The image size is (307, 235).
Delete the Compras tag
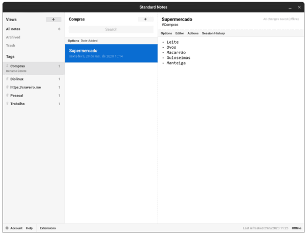22,71
